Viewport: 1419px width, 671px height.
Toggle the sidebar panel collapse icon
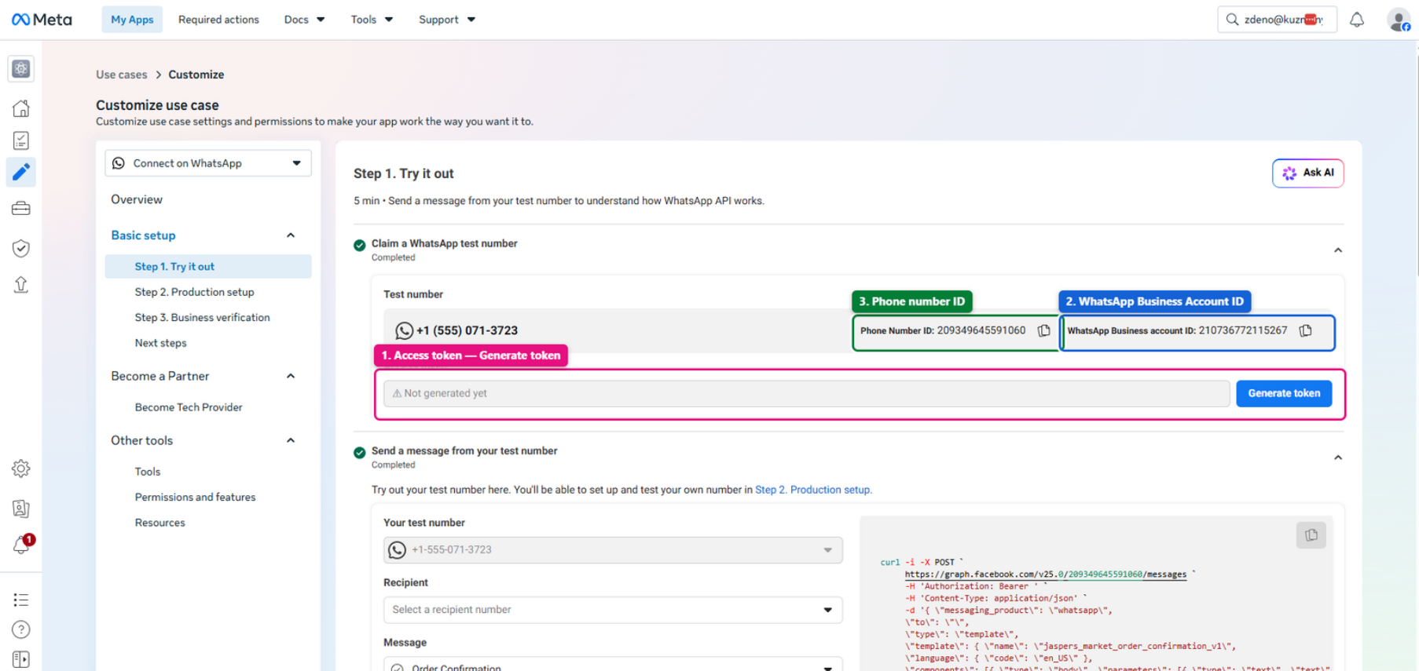tap(21, 659)
